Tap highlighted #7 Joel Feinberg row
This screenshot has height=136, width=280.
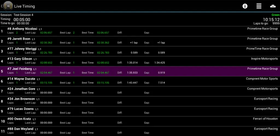pos(140,71)
